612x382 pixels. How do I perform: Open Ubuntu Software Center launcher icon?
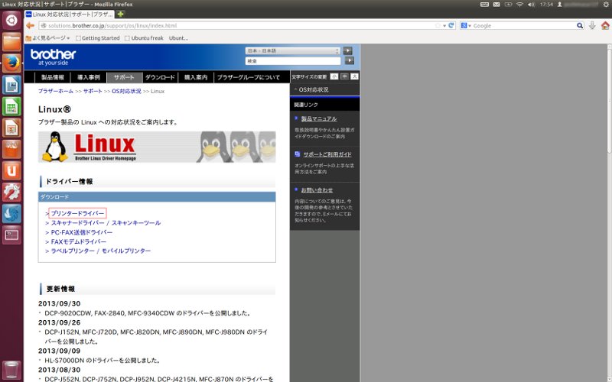click(11, 149)
